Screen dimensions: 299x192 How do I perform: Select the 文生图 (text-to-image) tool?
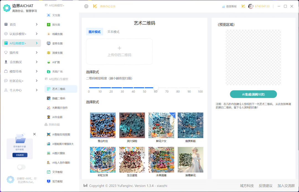[55, 15]
